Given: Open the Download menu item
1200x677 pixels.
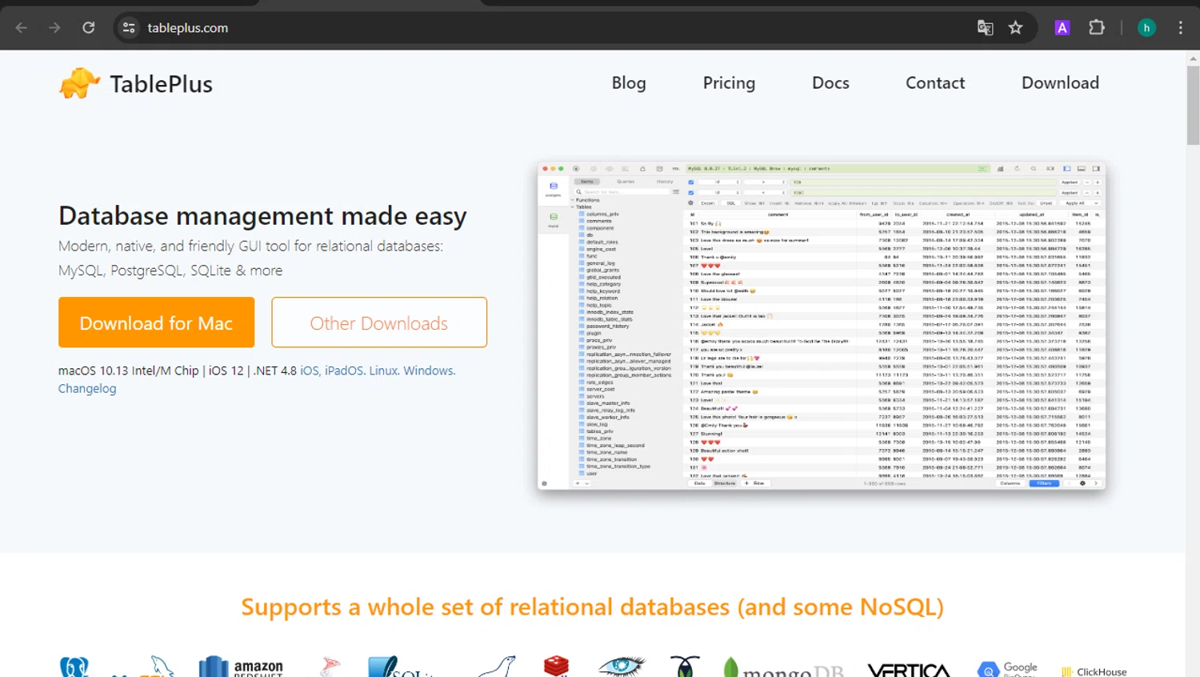Looking at the screenshot, I should [x=1060, y=82].
